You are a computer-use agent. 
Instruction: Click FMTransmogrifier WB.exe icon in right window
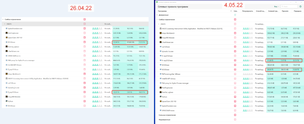pyautogui.click(x=161, y=74)
